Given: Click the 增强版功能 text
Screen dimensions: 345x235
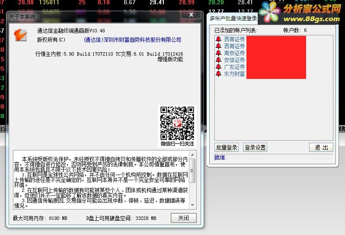Looking at the screenshot, I should 170,59.
